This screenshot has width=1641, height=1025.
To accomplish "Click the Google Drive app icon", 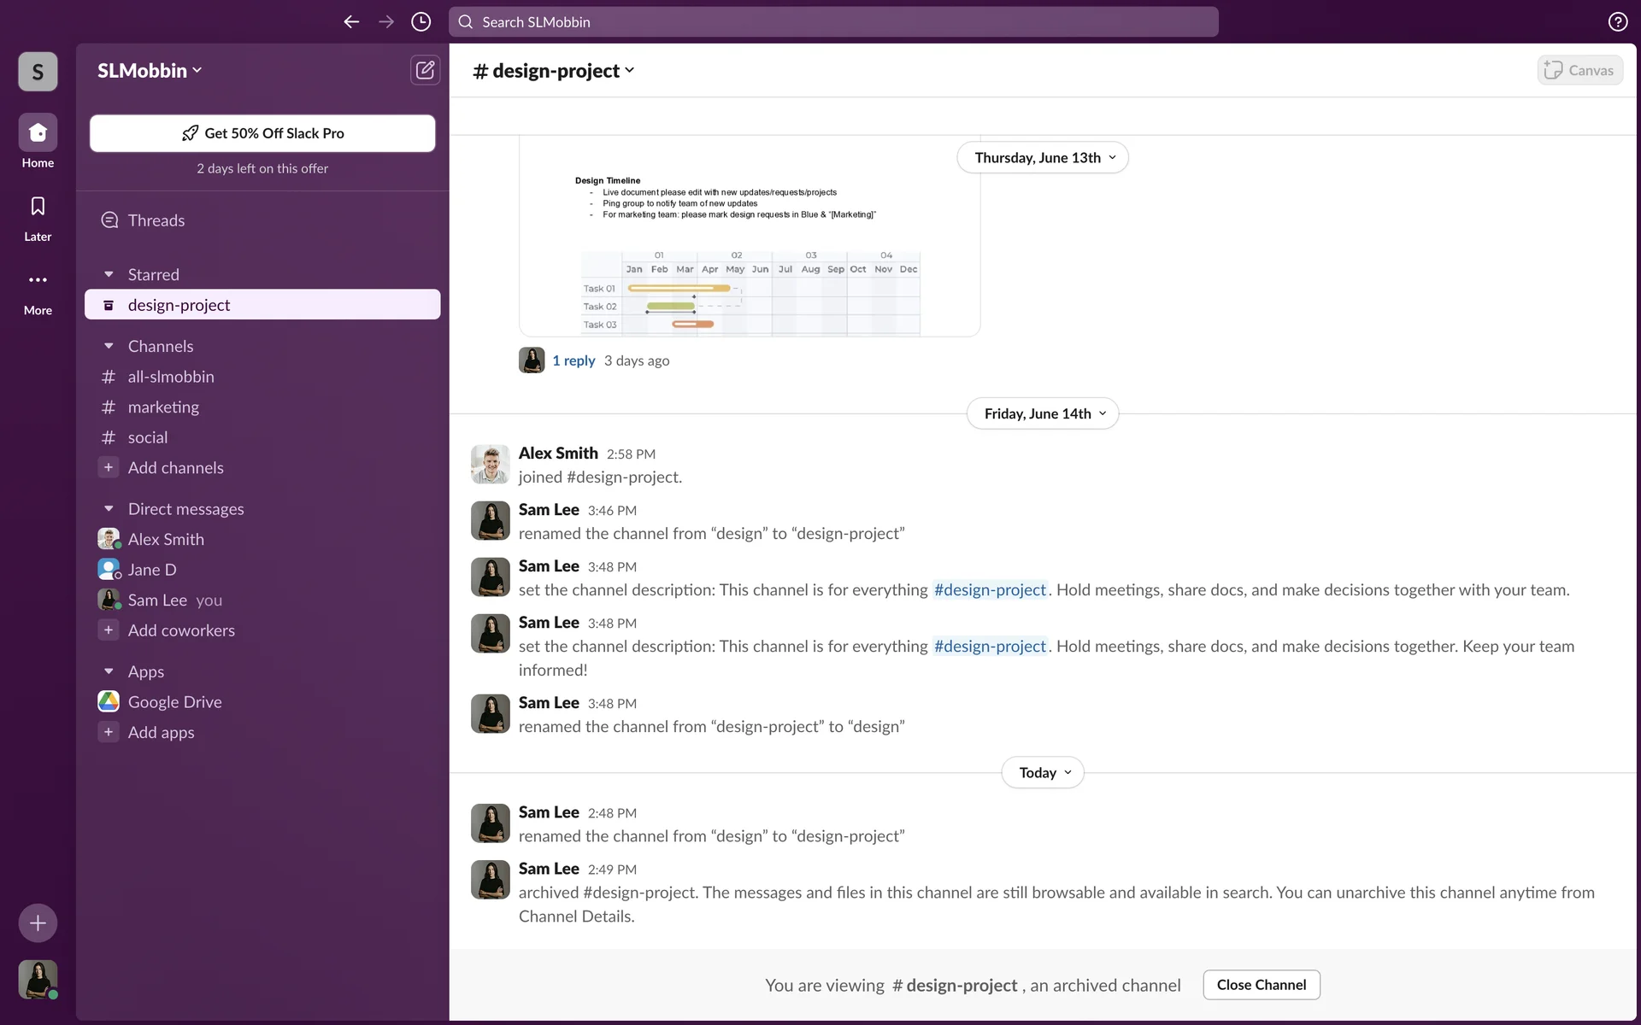I will tap(109, 701).
